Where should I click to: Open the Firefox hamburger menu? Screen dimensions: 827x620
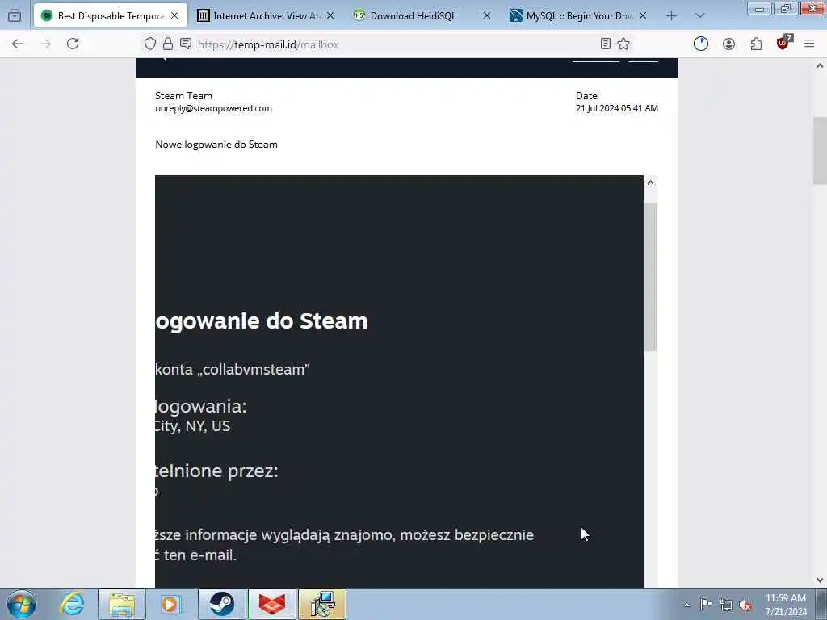click(x=809, y=44)
